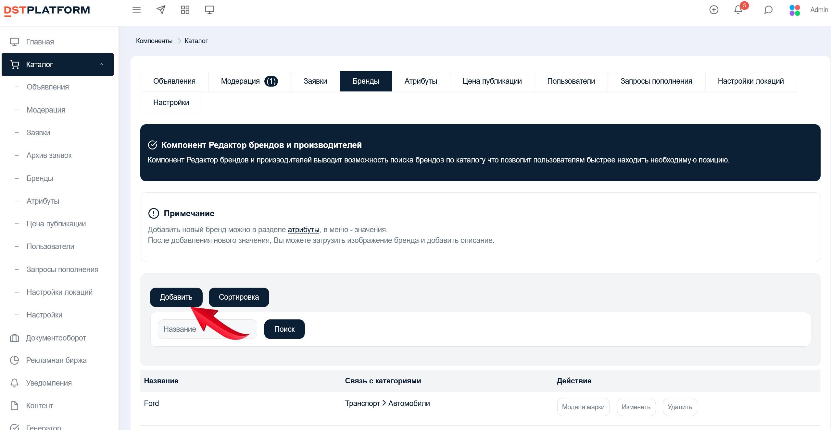The height and width of the screenshot is (430, 831).
Task: Open the grid apps icon
Action: coord(185,10)
